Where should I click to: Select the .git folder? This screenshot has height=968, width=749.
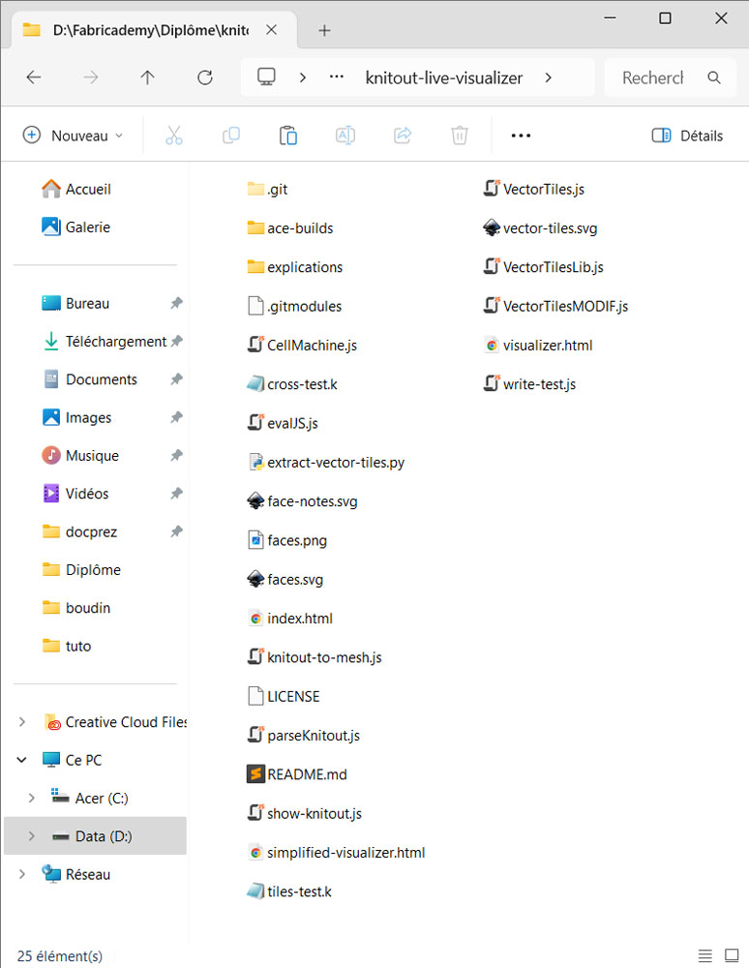(267, 189)
